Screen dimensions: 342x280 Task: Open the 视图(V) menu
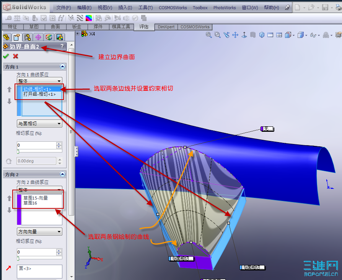tap(105, 8)
